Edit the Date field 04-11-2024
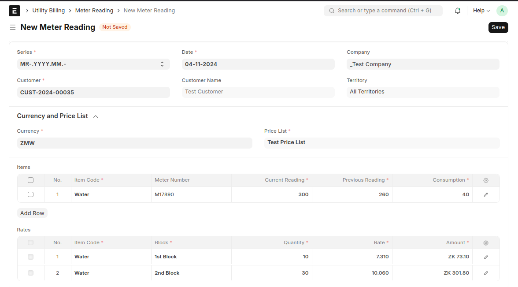The image size is (518, 287). 258,64
